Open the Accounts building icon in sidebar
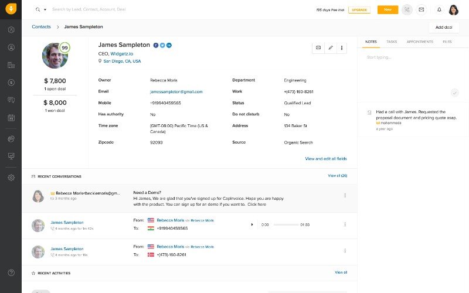Viewport: 469px width, 293px height. click(x=11, y=65)
